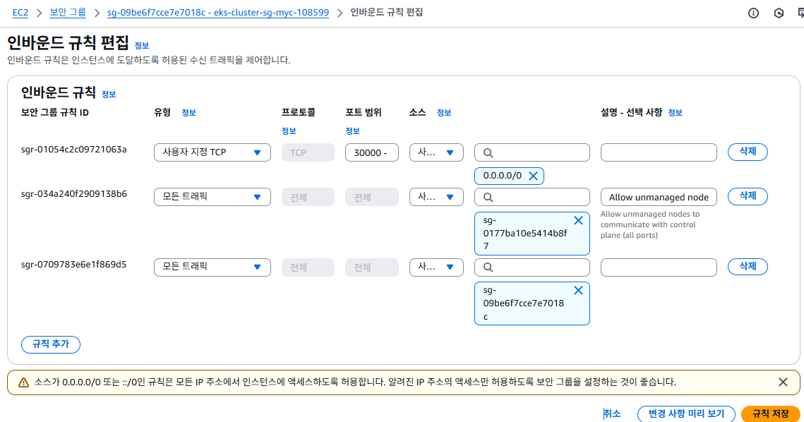Viewport: 804px width, 422px height.
Task: Click 정보 link next to 소스 column
Action: (x=444, y=113)
